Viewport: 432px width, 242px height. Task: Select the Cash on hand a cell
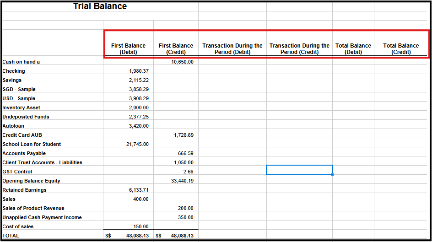point(53,62)
